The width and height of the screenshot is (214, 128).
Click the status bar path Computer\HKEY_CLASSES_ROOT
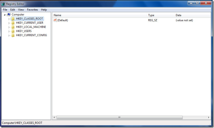[22, 123]
